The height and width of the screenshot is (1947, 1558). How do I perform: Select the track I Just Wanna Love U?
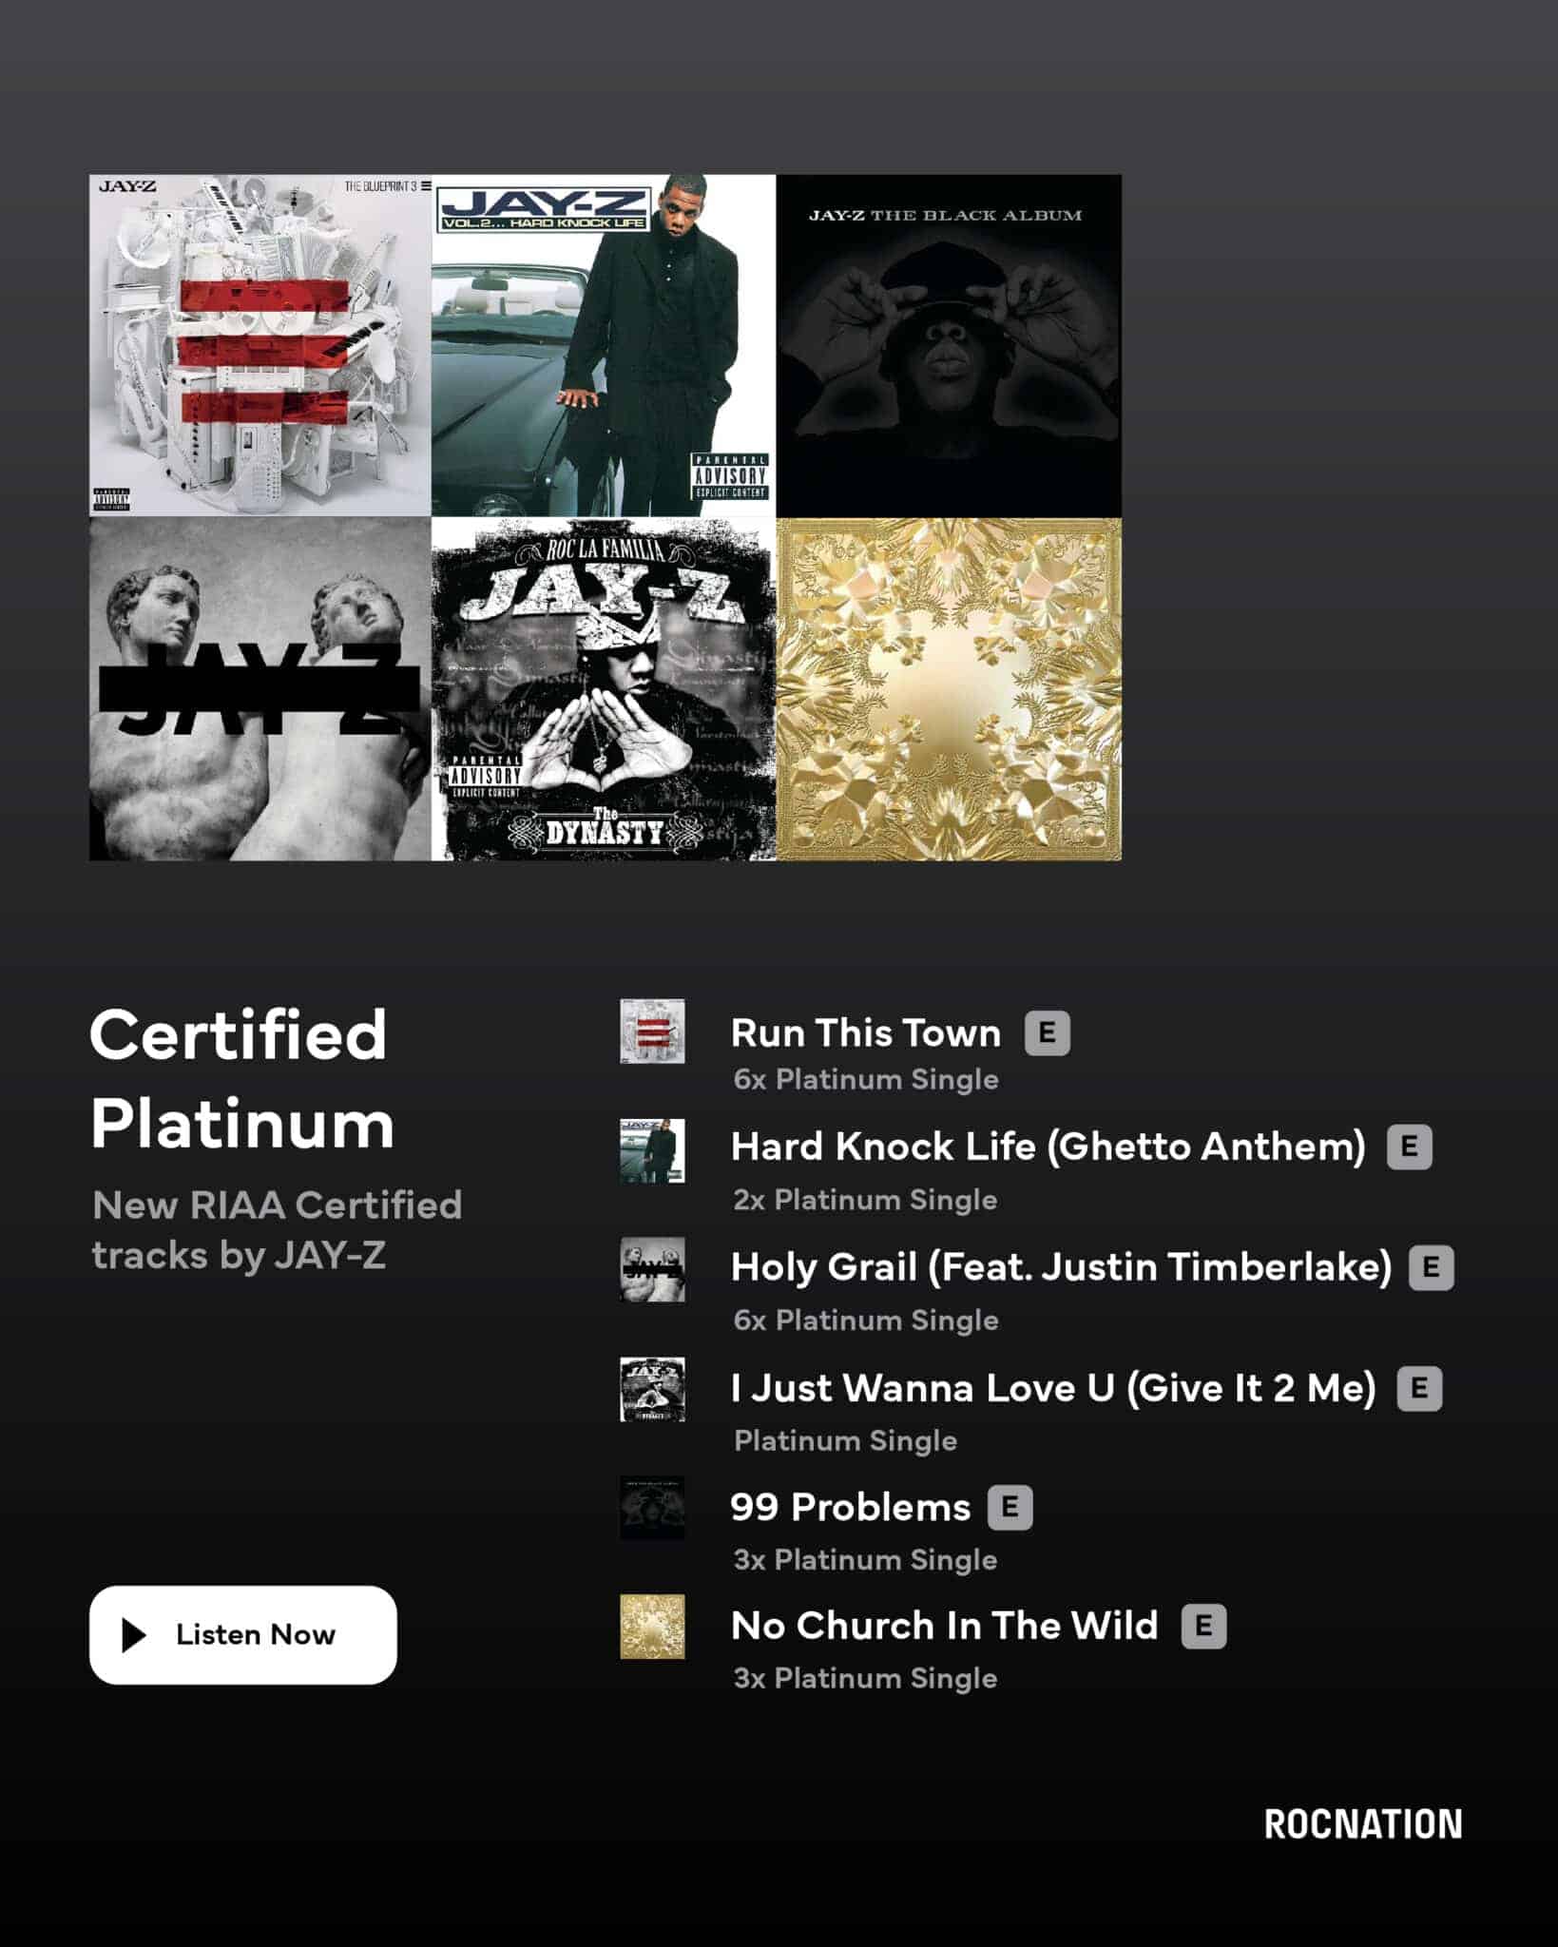1053,1388
